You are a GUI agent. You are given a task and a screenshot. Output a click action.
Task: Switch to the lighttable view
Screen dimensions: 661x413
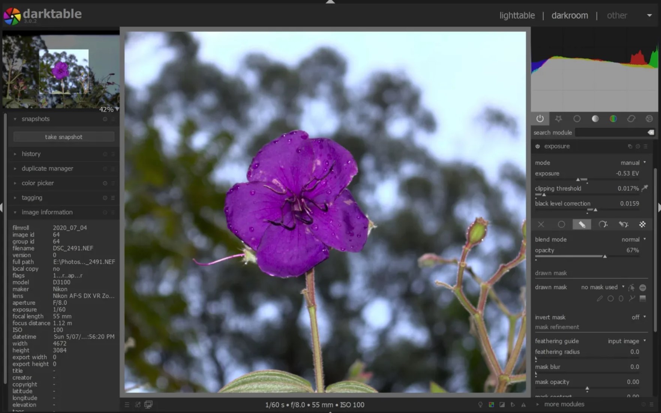pos(517,15)
